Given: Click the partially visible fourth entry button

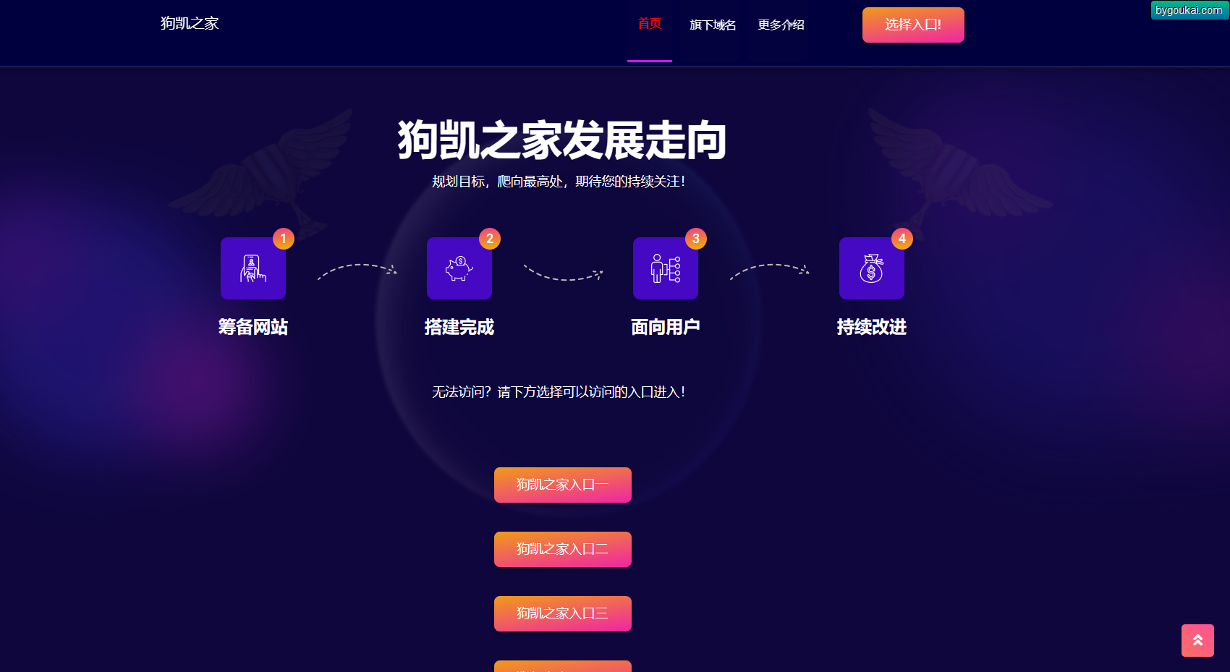Looking at the screenshot, I should 563,666.
